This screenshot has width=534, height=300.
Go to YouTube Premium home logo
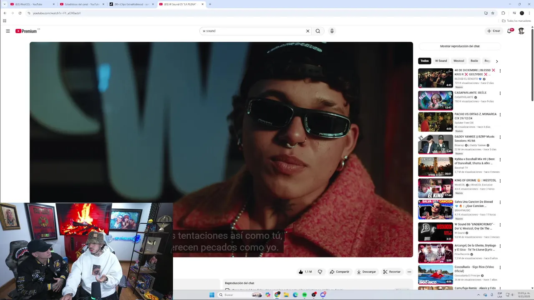pos(26,31)
